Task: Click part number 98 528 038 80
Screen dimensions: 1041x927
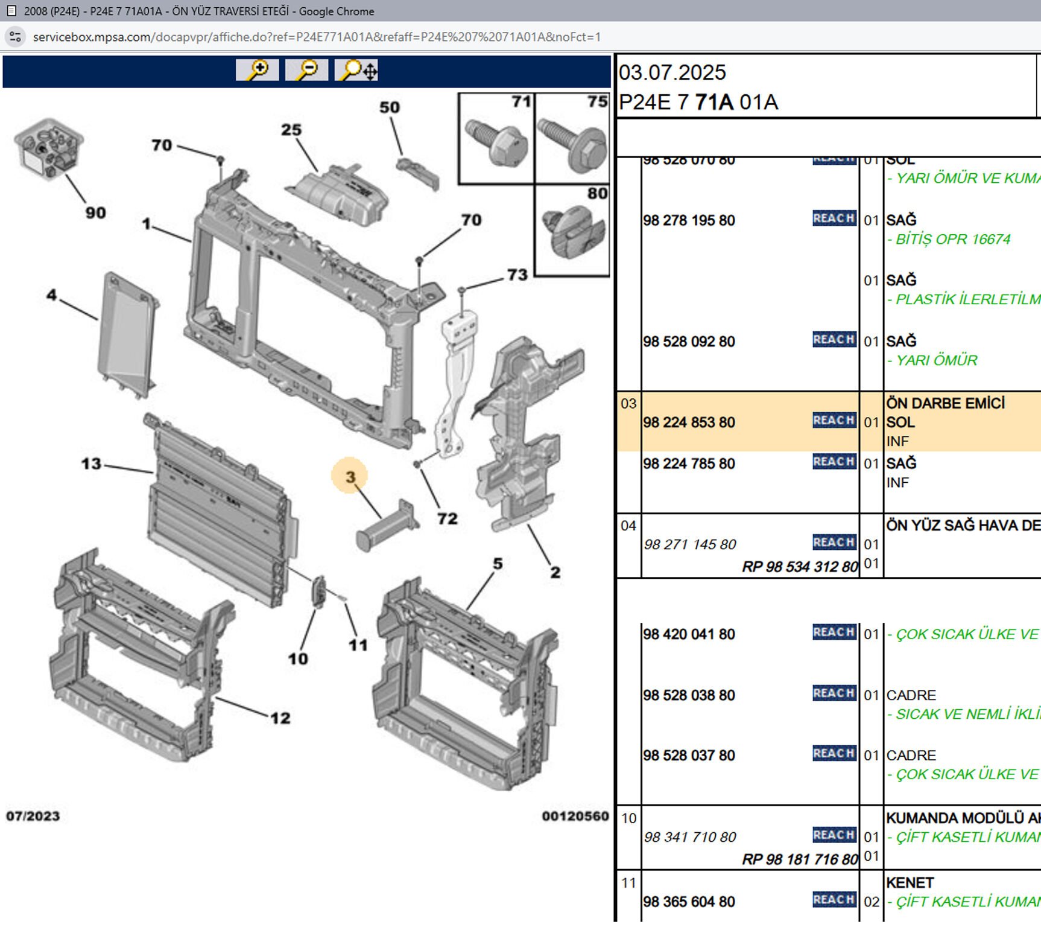Action: [689, 695]
